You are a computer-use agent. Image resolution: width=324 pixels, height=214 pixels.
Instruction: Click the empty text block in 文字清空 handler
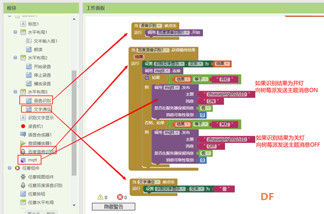(x=225, y=189)
